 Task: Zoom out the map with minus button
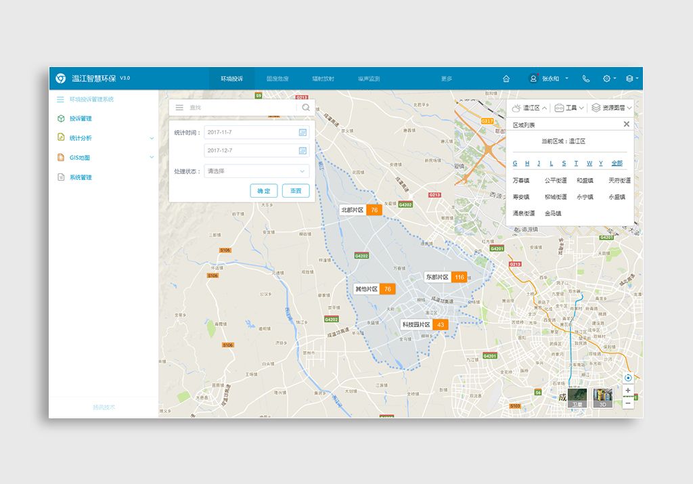(628, 403)
